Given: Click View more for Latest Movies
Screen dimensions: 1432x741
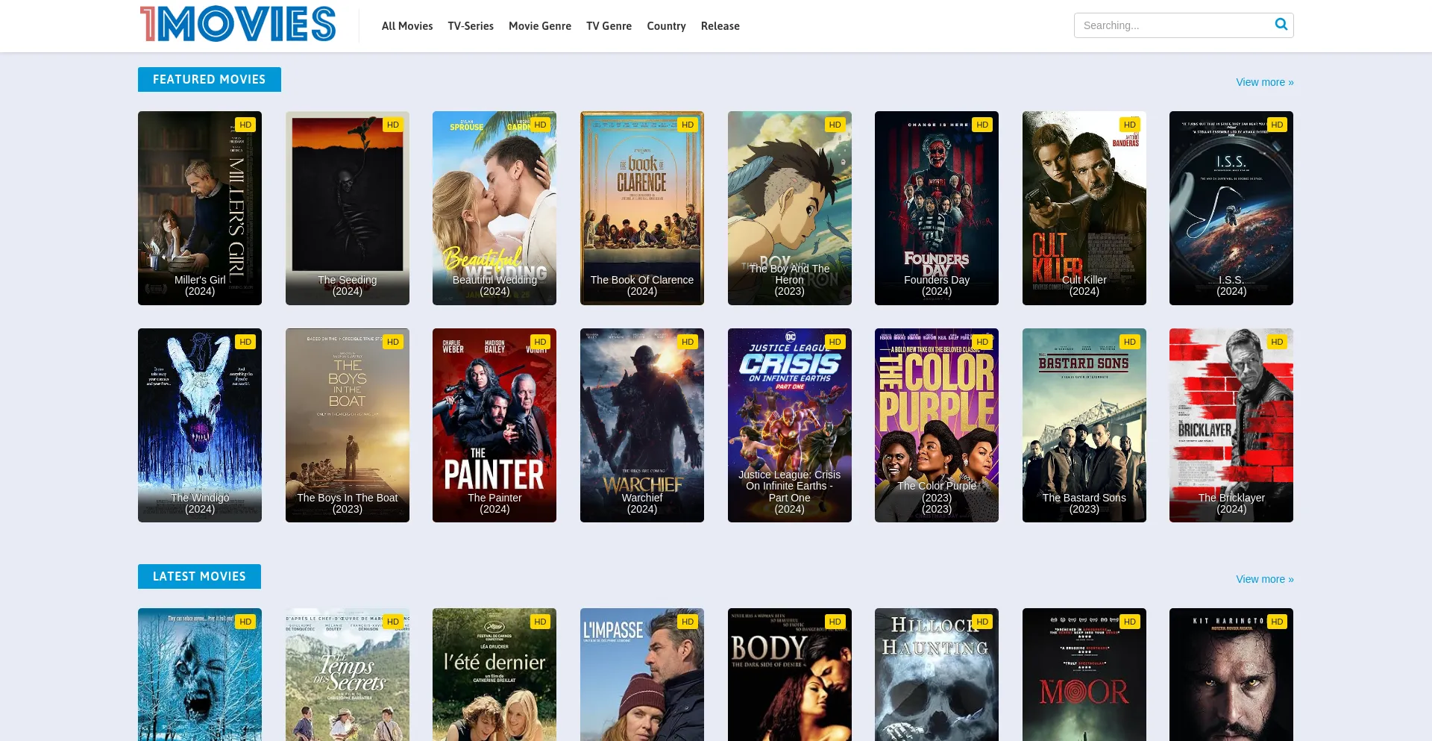Looking at the screenshot, I should [x=1265, y=579].
